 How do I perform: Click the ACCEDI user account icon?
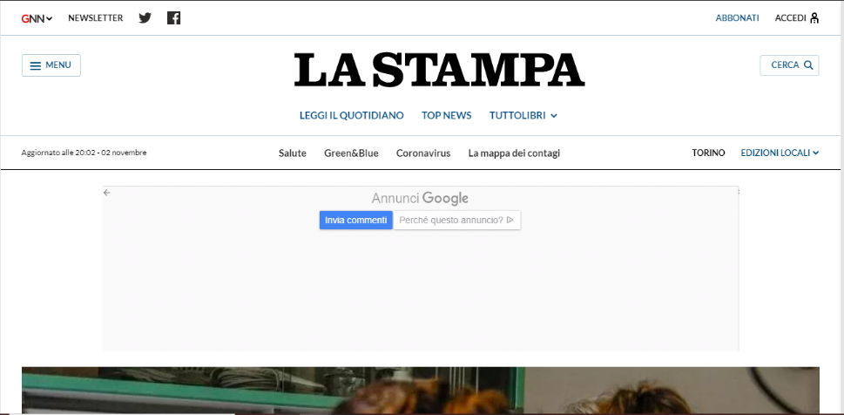pos(814,17)
